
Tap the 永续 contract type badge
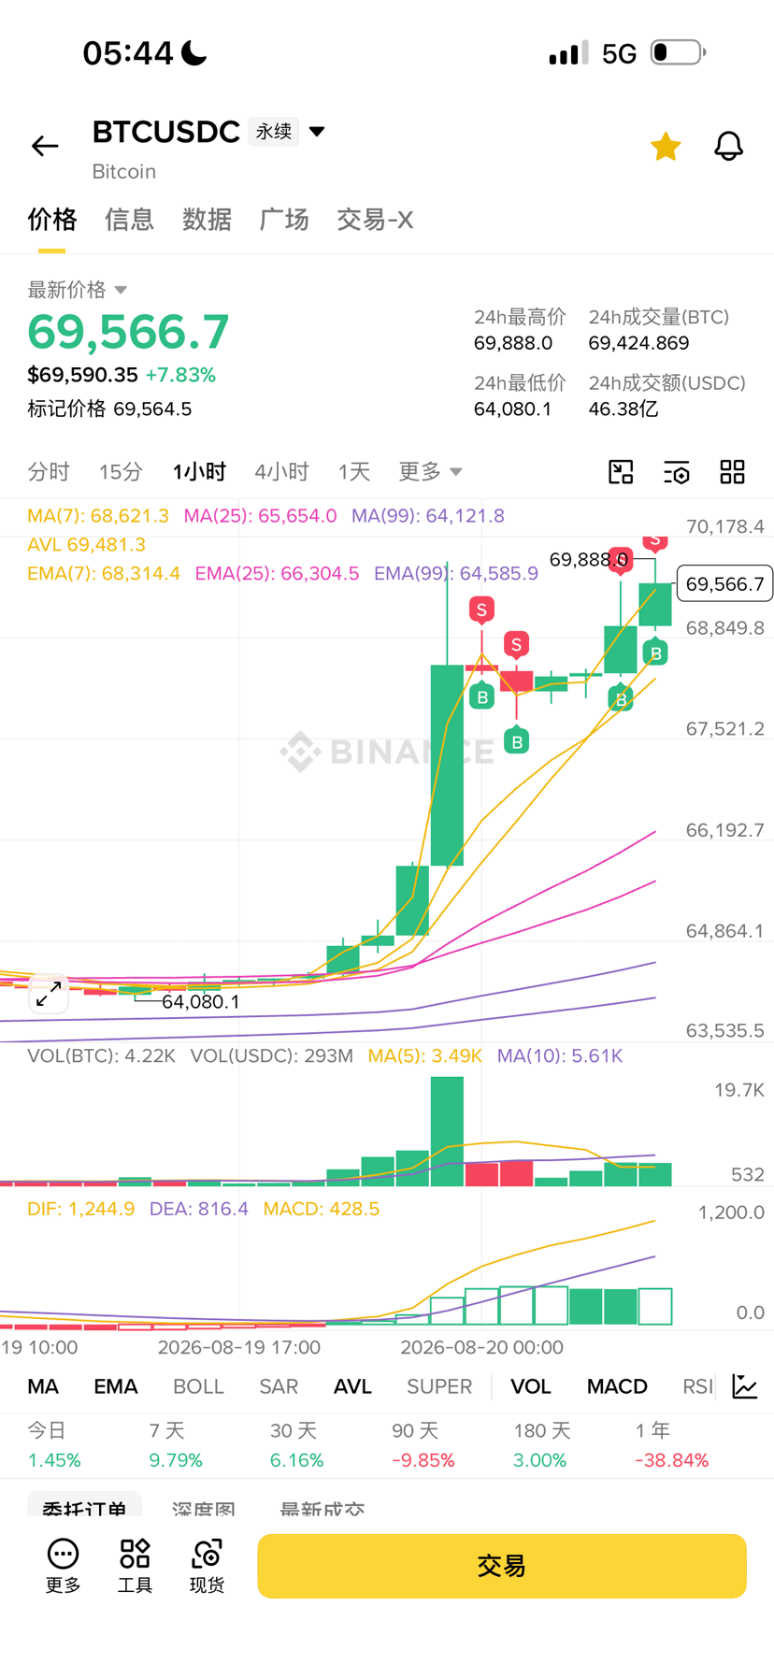click(274, 132)
